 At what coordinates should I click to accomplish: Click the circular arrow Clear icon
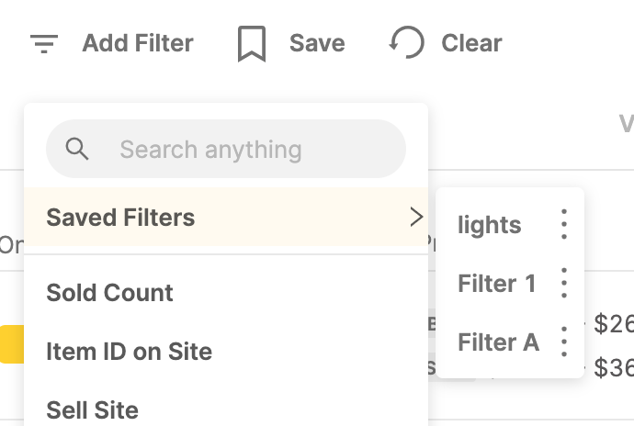click(406, 43)
